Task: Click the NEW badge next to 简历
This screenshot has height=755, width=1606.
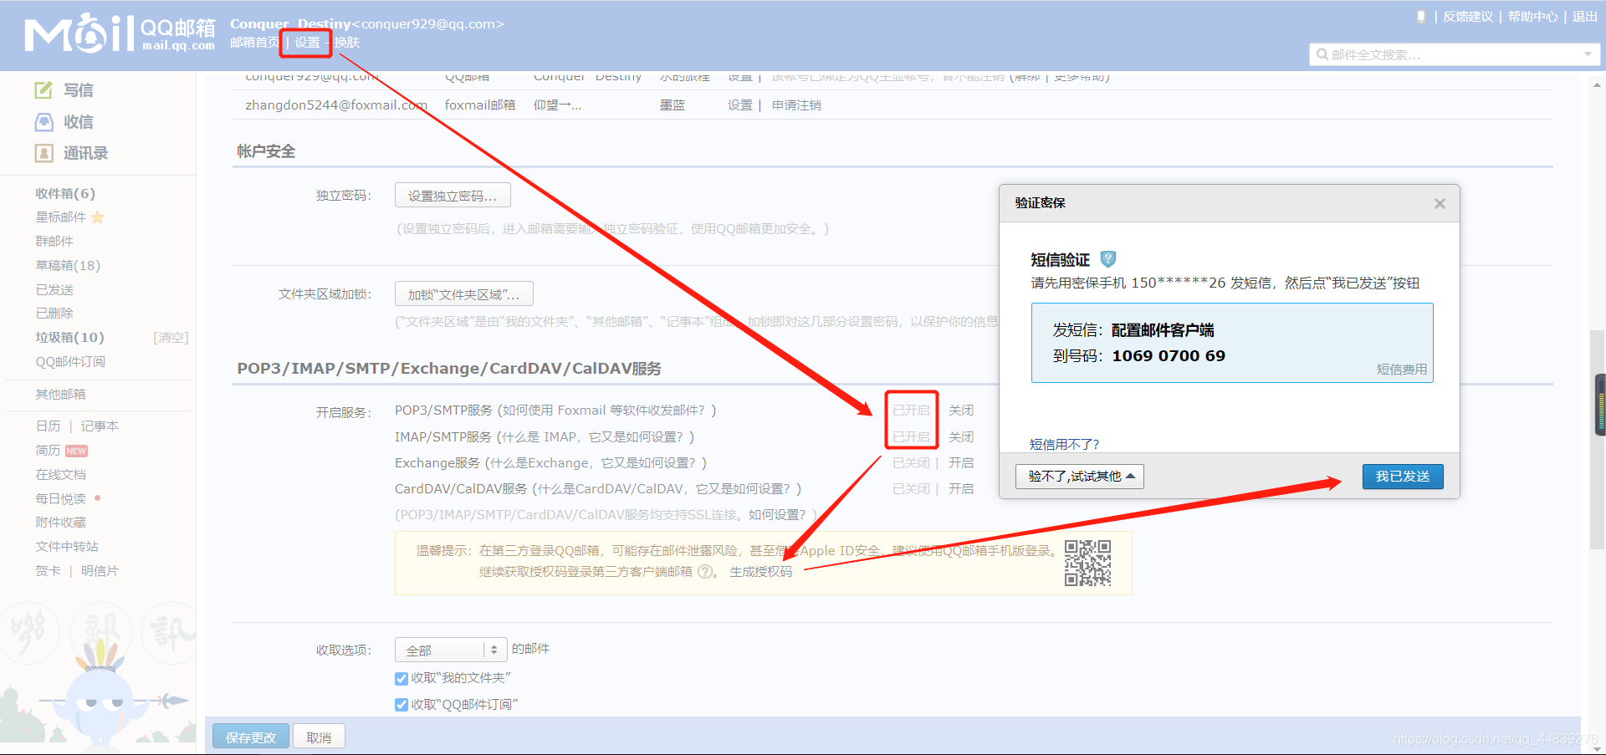Action: pyautogui.click(x=76, y=451)
